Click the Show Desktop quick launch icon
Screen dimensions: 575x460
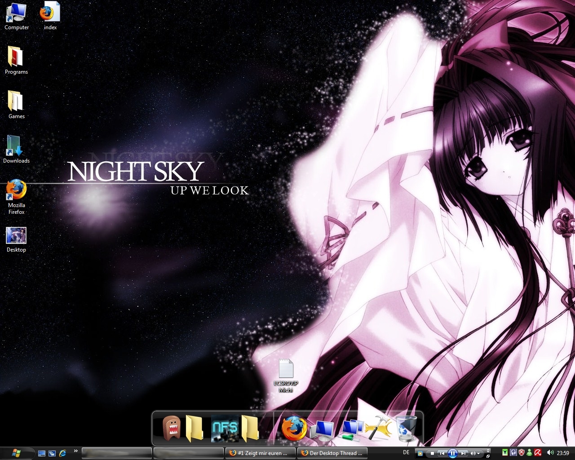point(42,453)
